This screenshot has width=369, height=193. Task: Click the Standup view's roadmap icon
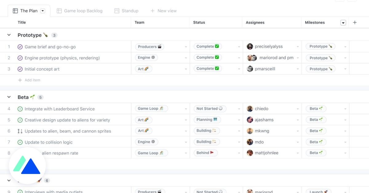point(117,10)
